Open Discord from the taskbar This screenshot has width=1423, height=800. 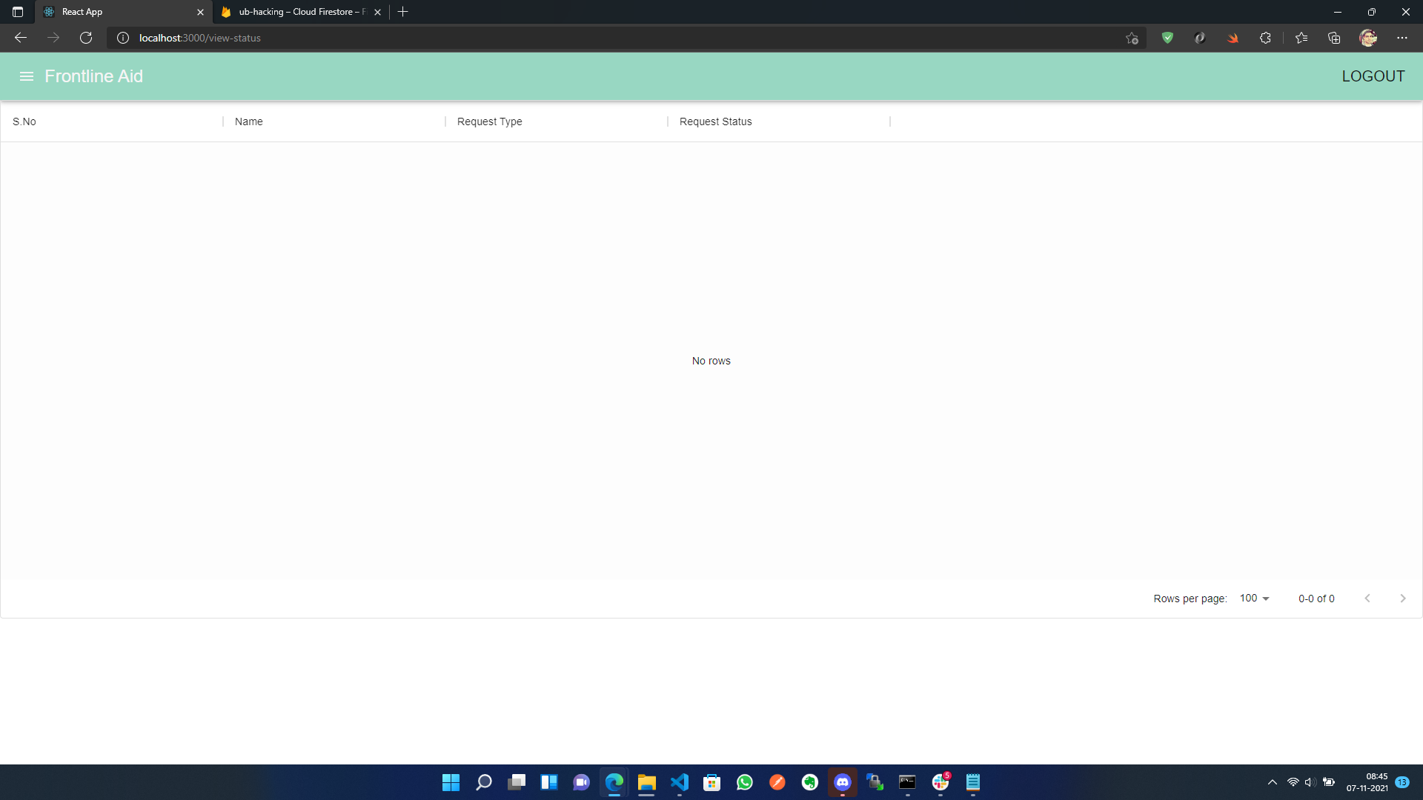[x=843, y=782]
